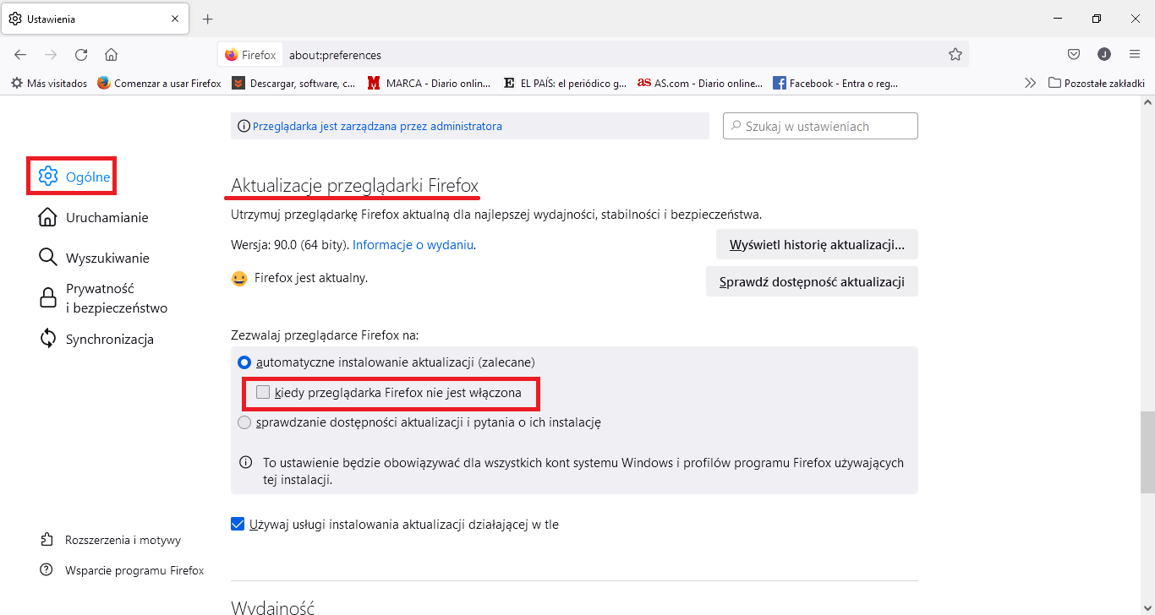The width and height of the screenshot is (1155, 615).
Task: Close the Ustawienia tab
Action: click(x=175, y=19)
